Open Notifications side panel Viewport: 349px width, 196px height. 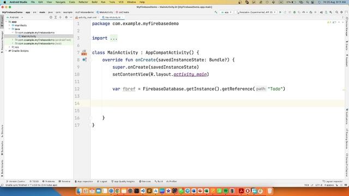(347, 117)
